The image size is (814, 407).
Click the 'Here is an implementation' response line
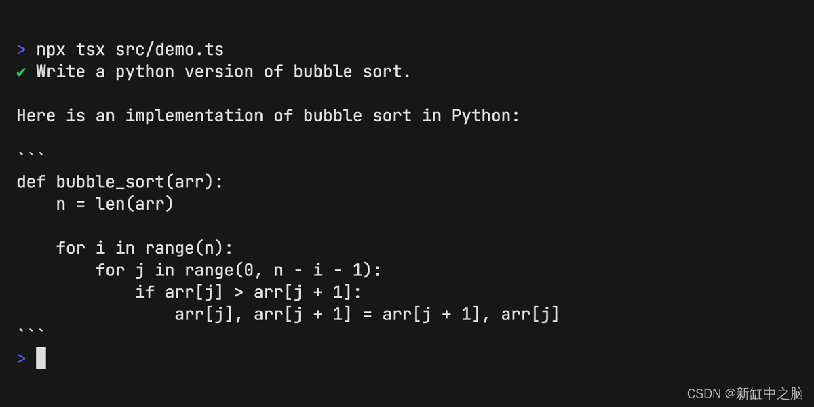pyautogui.click(x=268, y=116)
